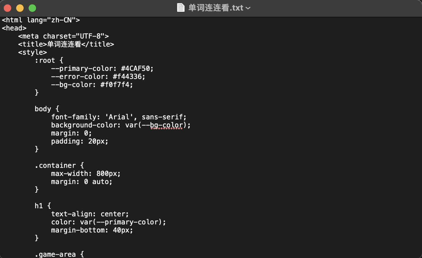Click the green full-screen button
Image resolution: width=422 pixels, height=258 pixels.
click(32, 8)
